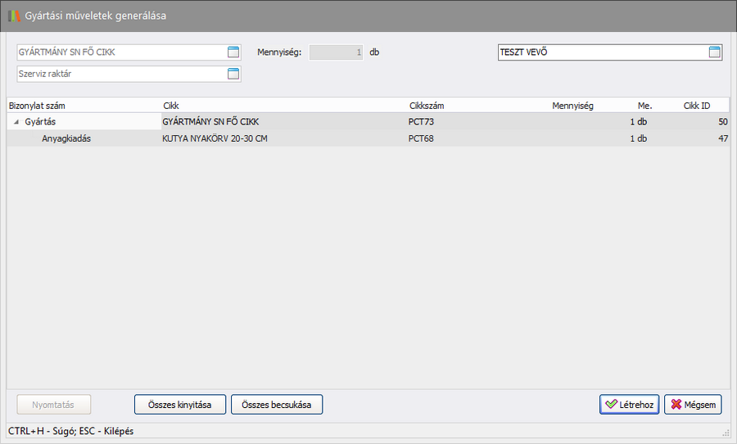Click the Cikkszám column header
The width and height of the screenshot is (737, 444).
426,106
